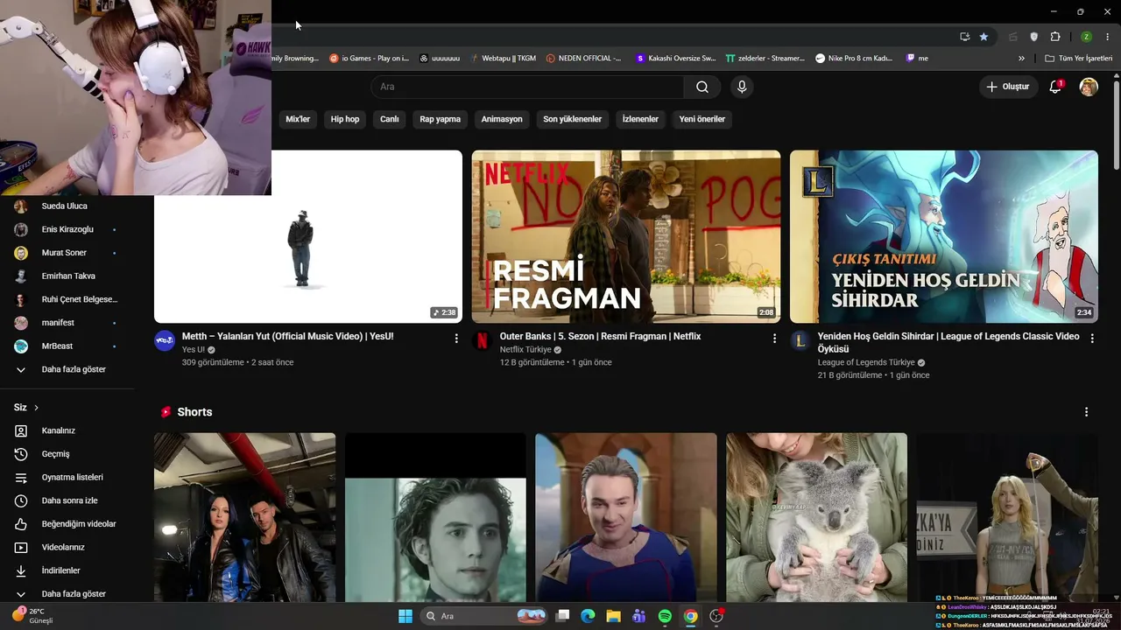Screen dimensions: 1121x630
Task: Click the Oluştur create button
Action: (1008, 87)
